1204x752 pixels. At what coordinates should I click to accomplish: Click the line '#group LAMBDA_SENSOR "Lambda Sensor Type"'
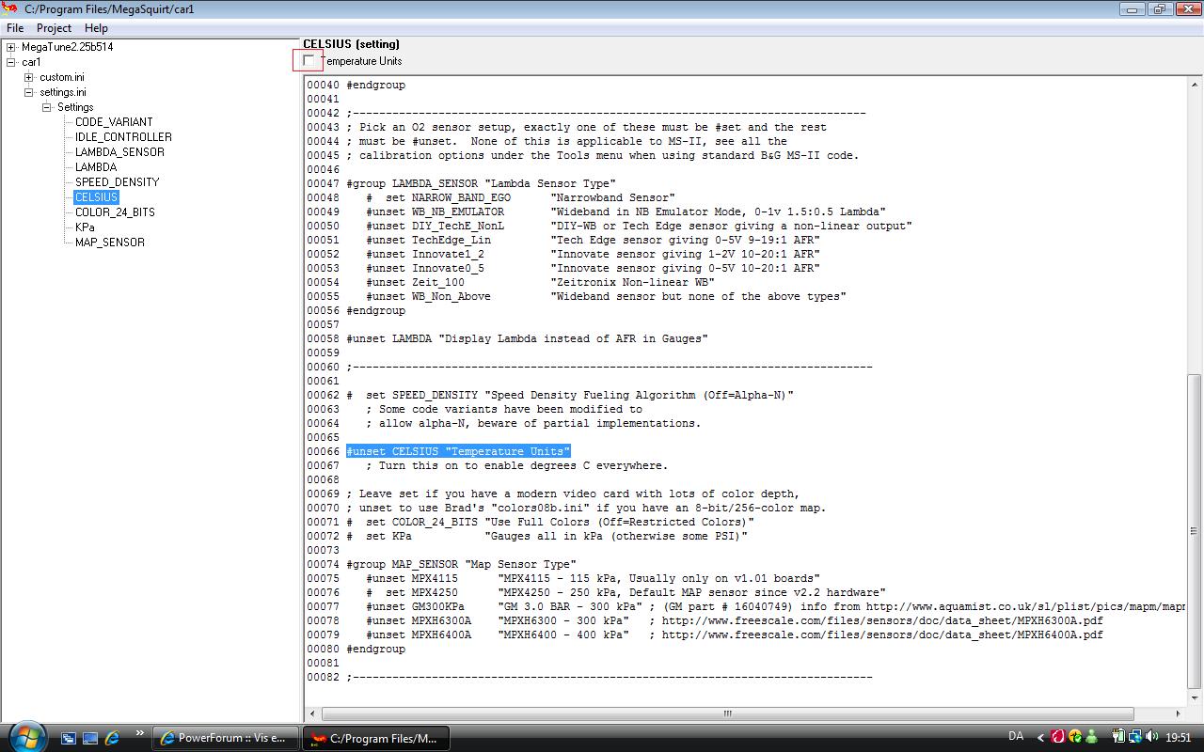coord(481,183)
